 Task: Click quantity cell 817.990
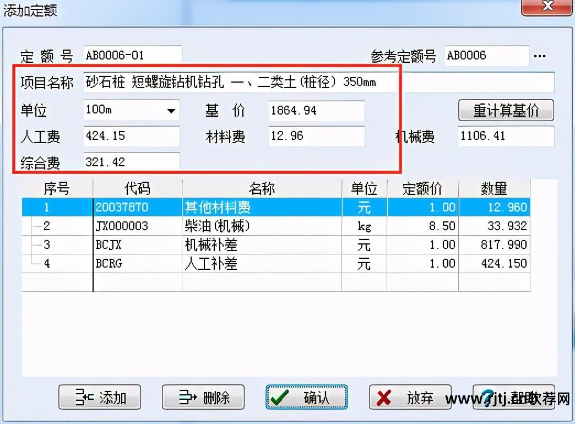pos(495,244)
